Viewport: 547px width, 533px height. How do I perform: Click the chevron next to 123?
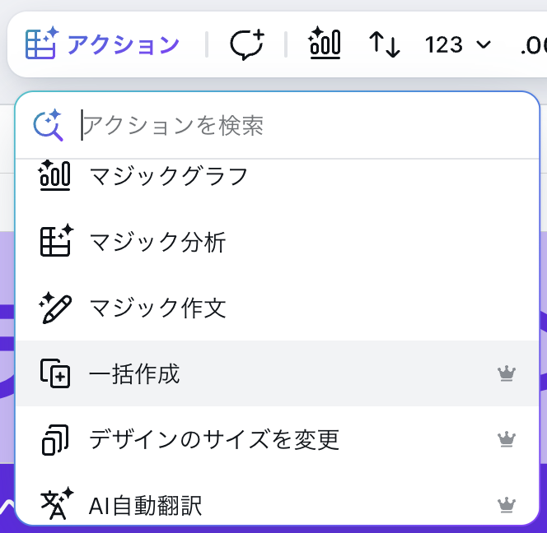point(484,44)
